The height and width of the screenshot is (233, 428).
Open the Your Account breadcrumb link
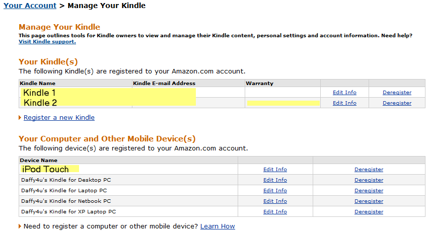coord(30,6)
